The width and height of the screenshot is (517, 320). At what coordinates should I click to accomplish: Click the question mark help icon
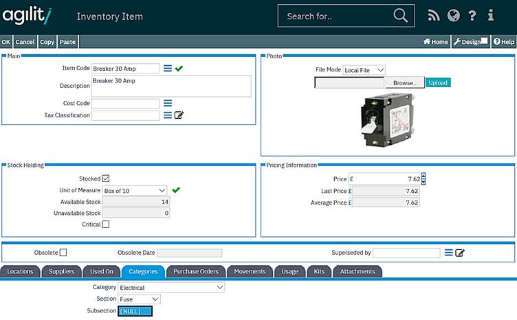[472, 16]
